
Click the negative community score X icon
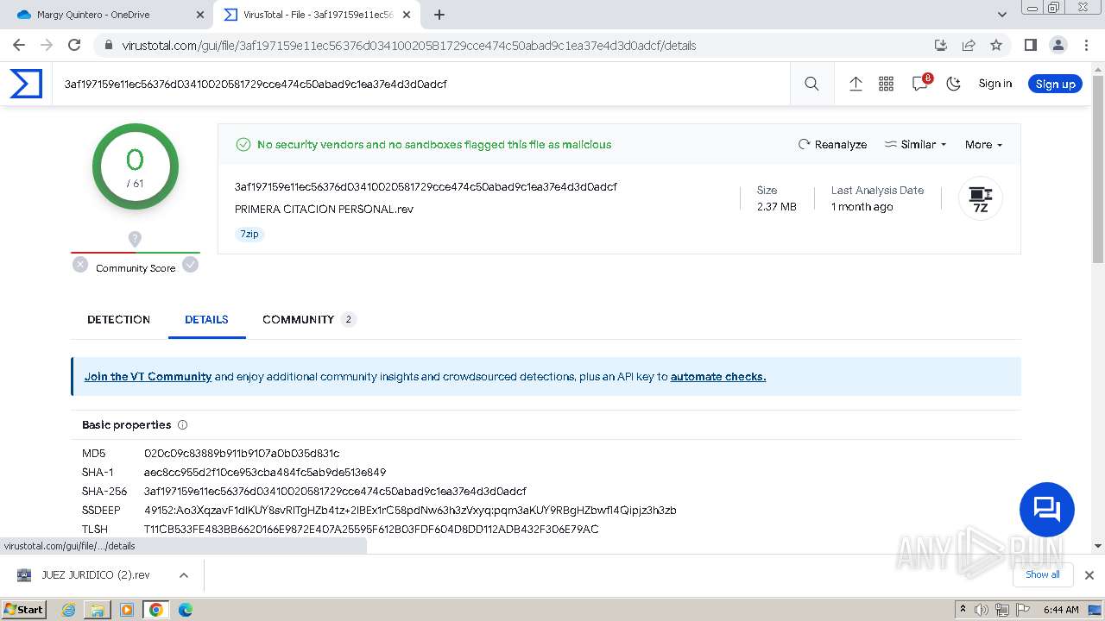80,265
